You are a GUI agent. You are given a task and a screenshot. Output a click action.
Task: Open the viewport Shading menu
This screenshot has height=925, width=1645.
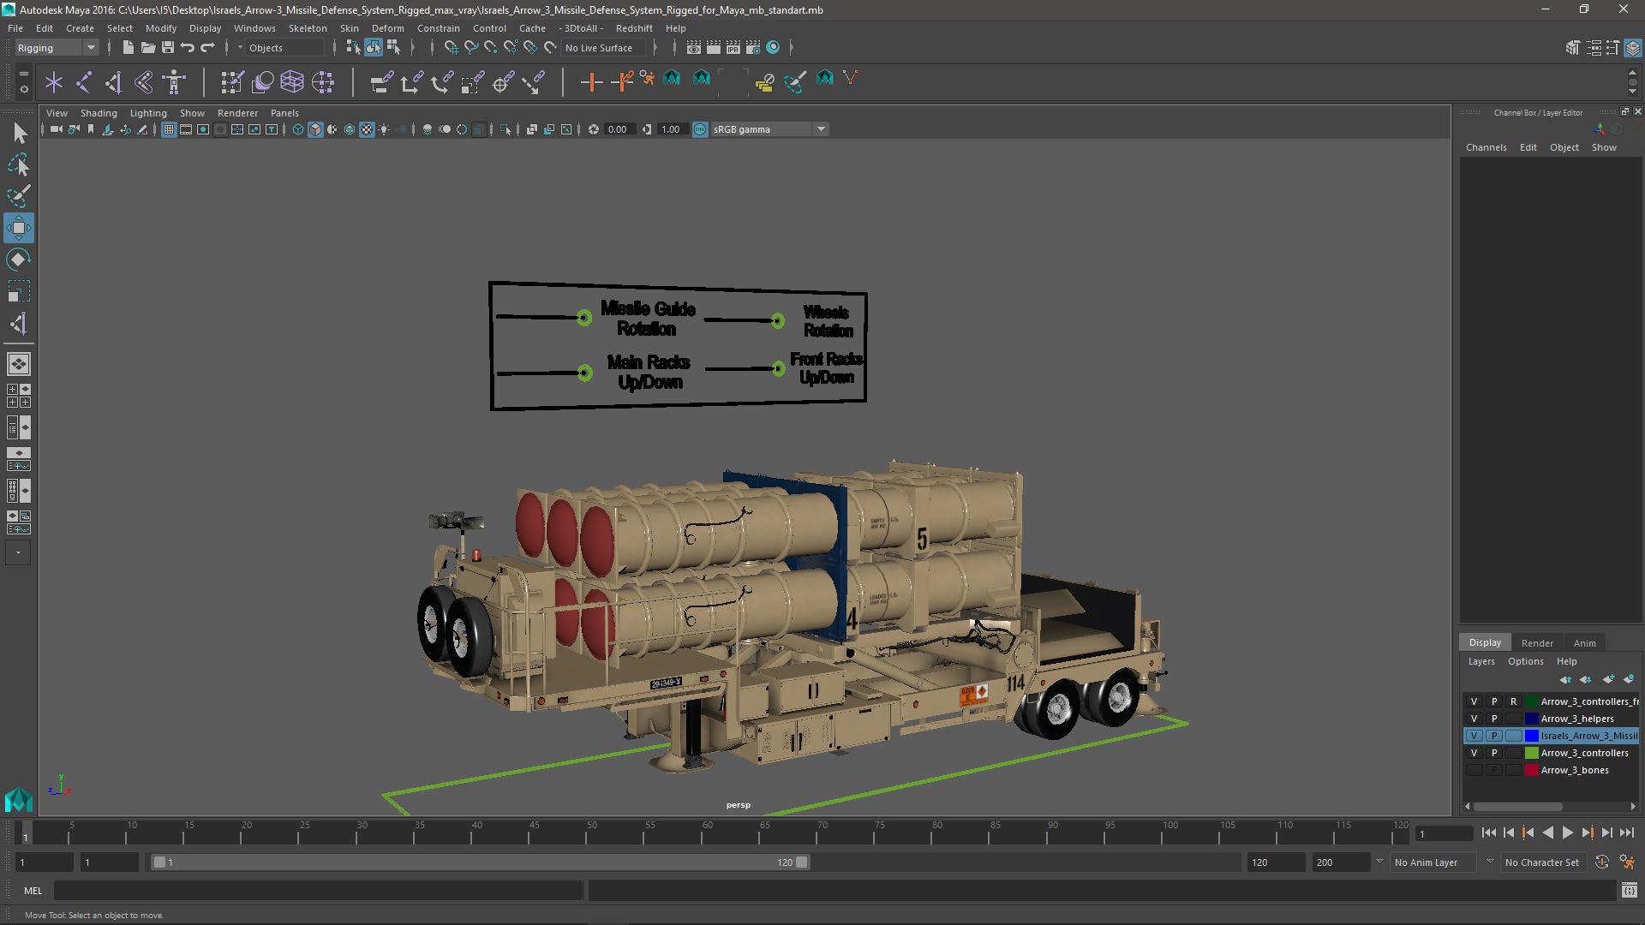[x=99, y=113]
